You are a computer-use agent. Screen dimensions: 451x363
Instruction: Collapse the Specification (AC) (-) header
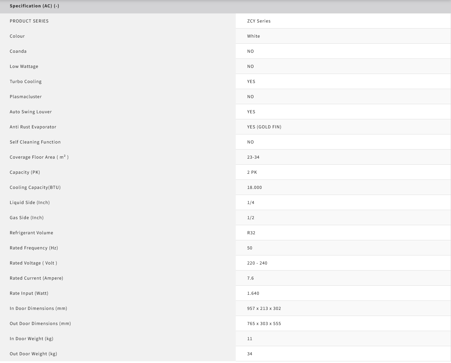pyautogui.click(x=34, y=6)
